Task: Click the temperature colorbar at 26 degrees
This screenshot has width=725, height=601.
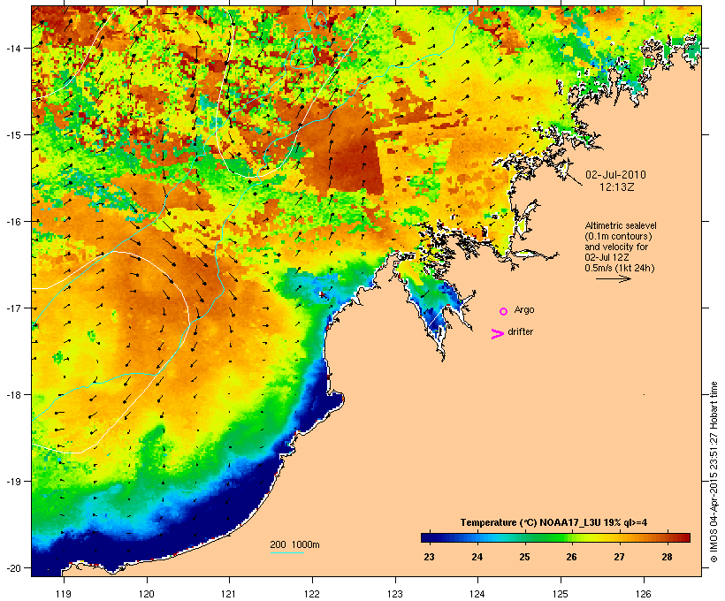Action: (x=571, y=537)
